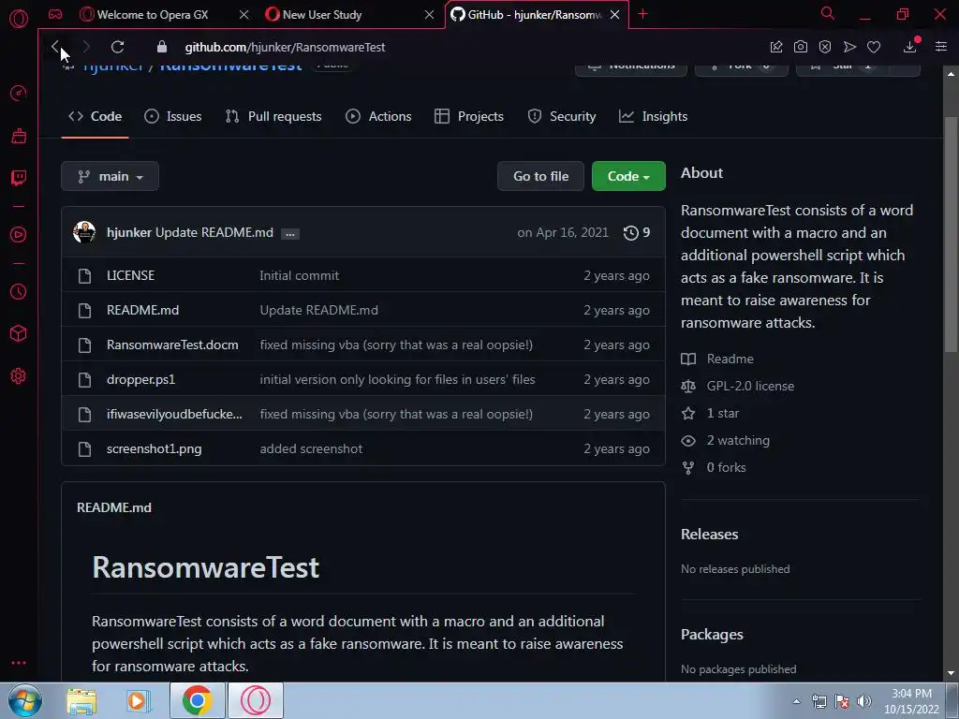Switch to New User Study tab
The image size is (959, 719).
pos(322,15)
